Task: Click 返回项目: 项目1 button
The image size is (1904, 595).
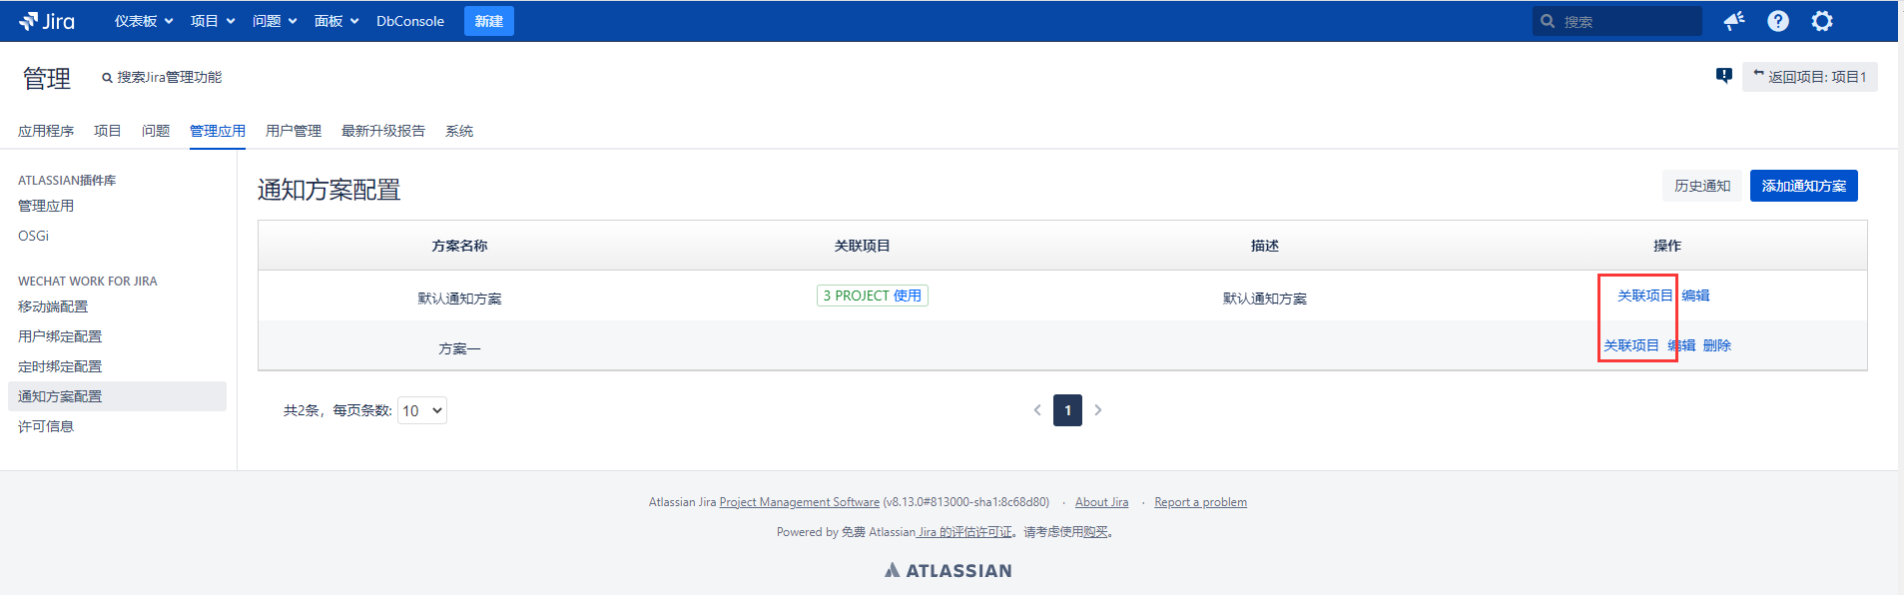Action: pyautogui.click(x=1809, y=77)
